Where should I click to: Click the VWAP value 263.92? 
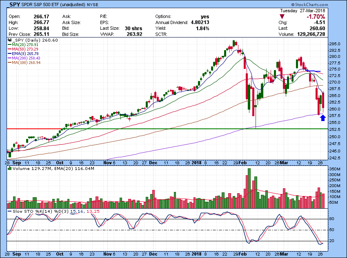pyautogui.click(x=134, y=34)
